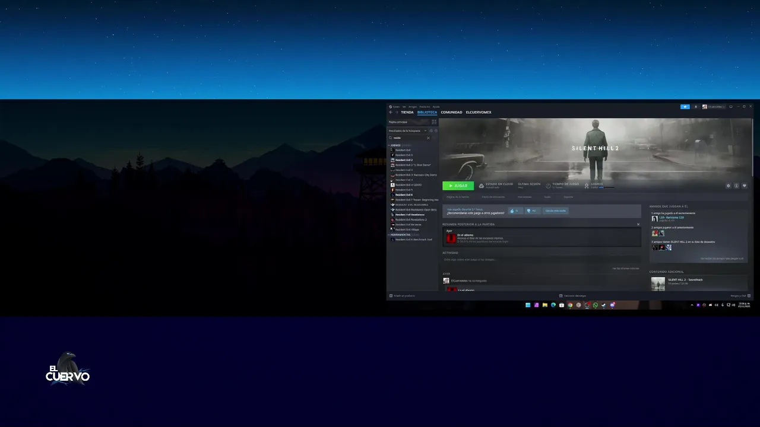This screenshot has width=760, height=427.
Task: Open Amigos y chat at bottom right
Action: (740, 295)
